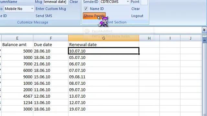The height and width of the screenshot is (116, 207).
Task: Select cell with renewal date 05.07.10
Action: click(103, 57)
